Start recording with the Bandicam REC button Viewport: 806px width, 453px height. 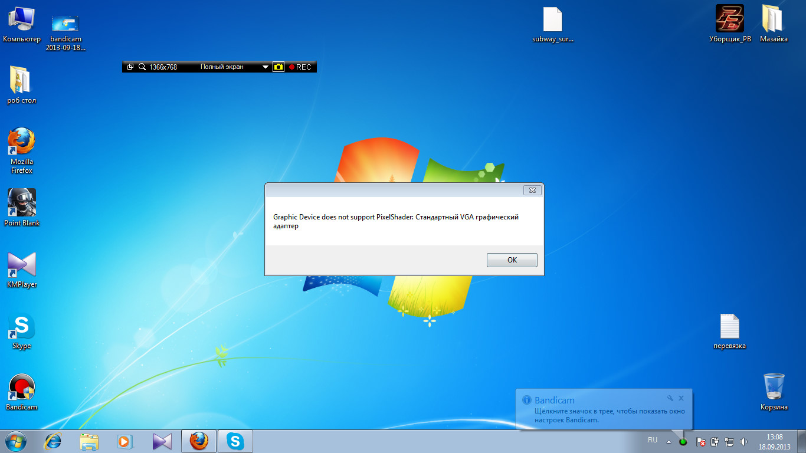[300, 67]
